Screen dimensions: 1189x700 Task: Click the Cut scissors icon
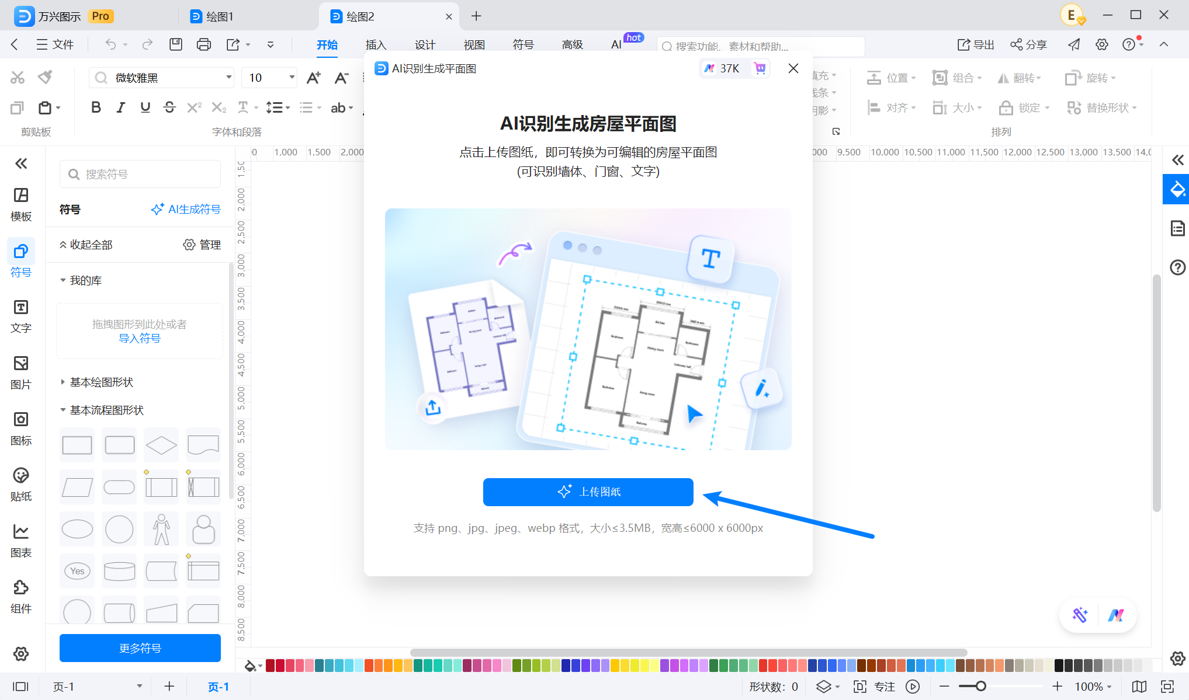tap(18, 77)
